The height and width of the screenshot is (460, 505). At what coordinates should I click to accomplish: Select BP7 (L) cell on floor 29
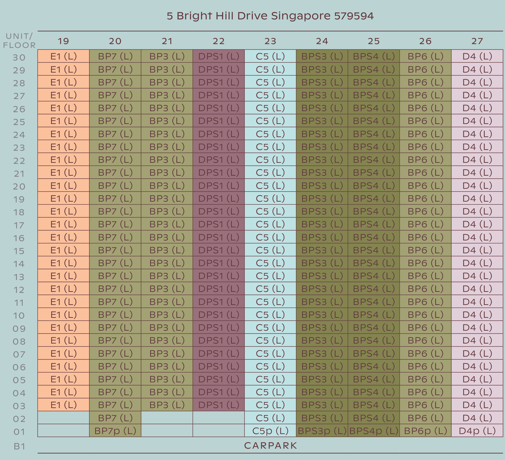(x=115, y=69)
